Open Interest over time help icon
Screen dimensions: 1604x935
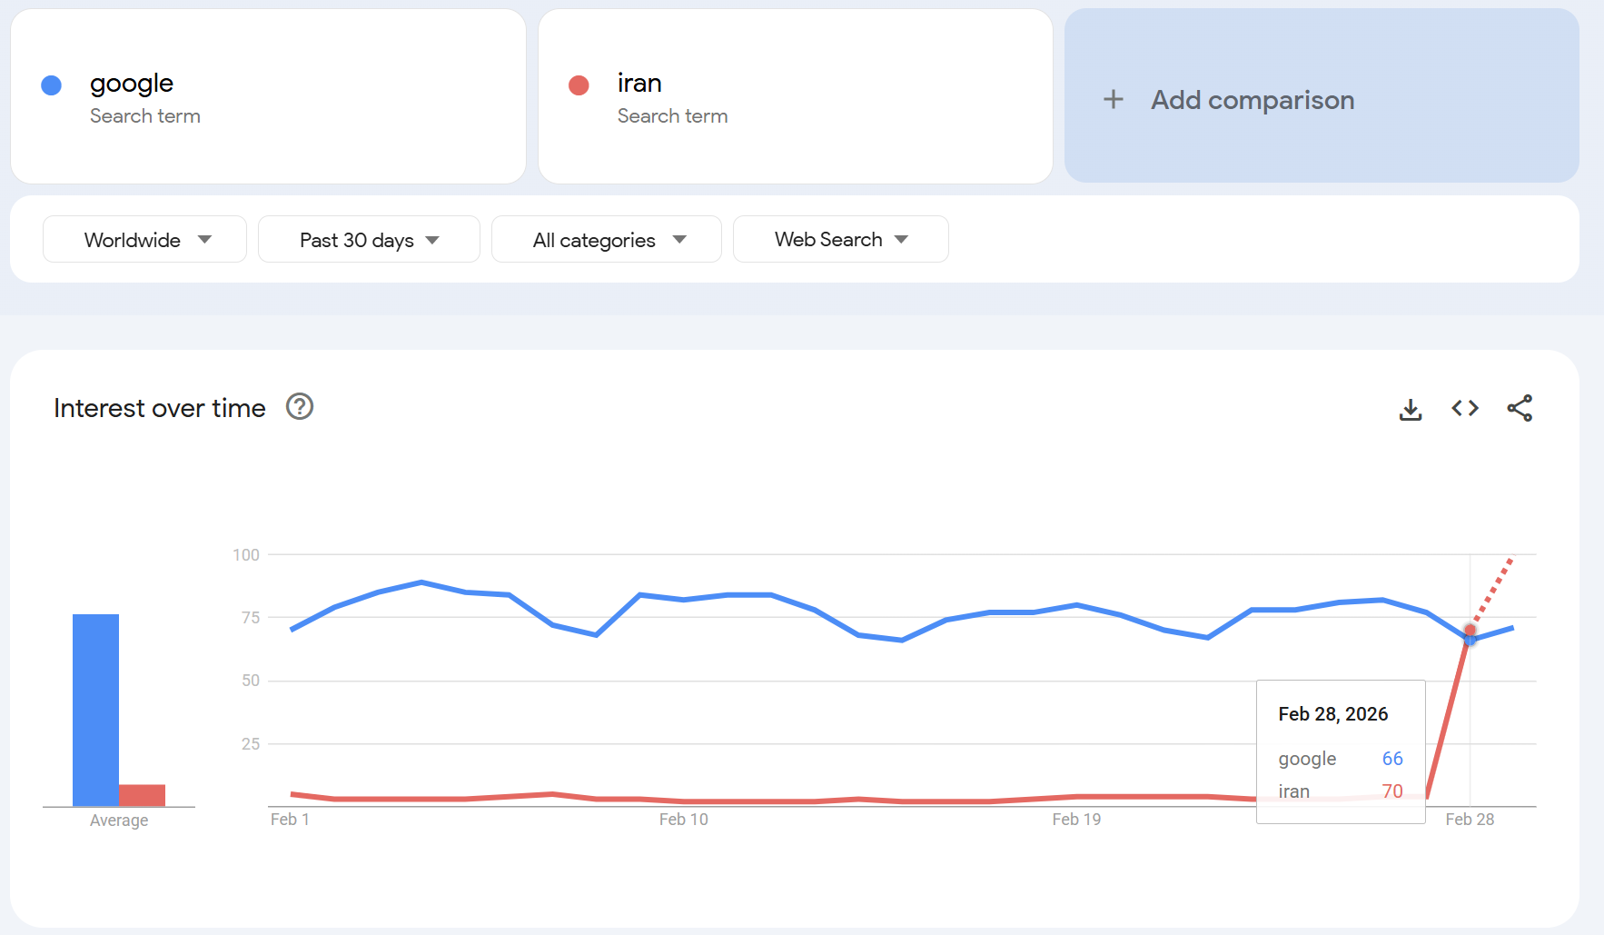(x=300, y=407)
